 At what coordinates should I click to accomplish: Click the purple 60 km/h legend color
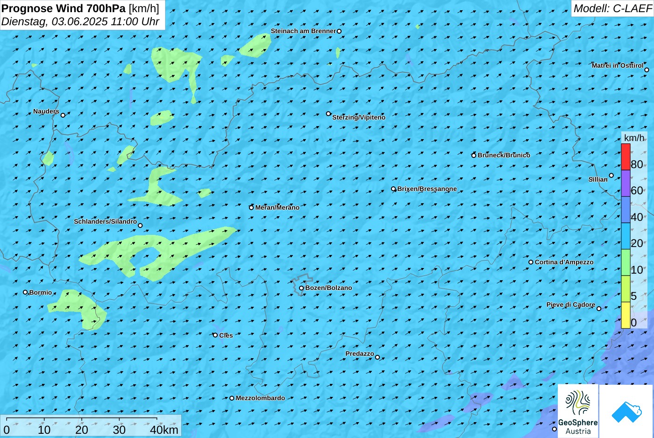point(626,183)
